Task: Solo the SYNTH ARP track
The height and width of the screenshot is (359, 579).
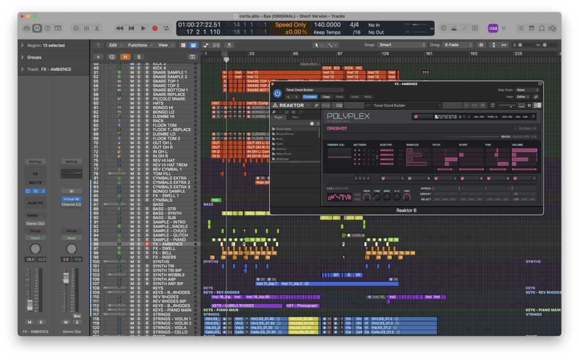Action: click(x=139, y=279)
